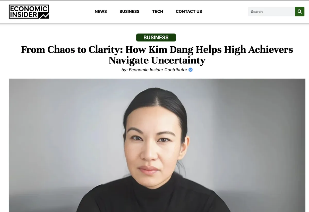Select the TECH navigation item
Image resolution: width=309 pixels, height=212 pixels.
[x=158, y=12]
